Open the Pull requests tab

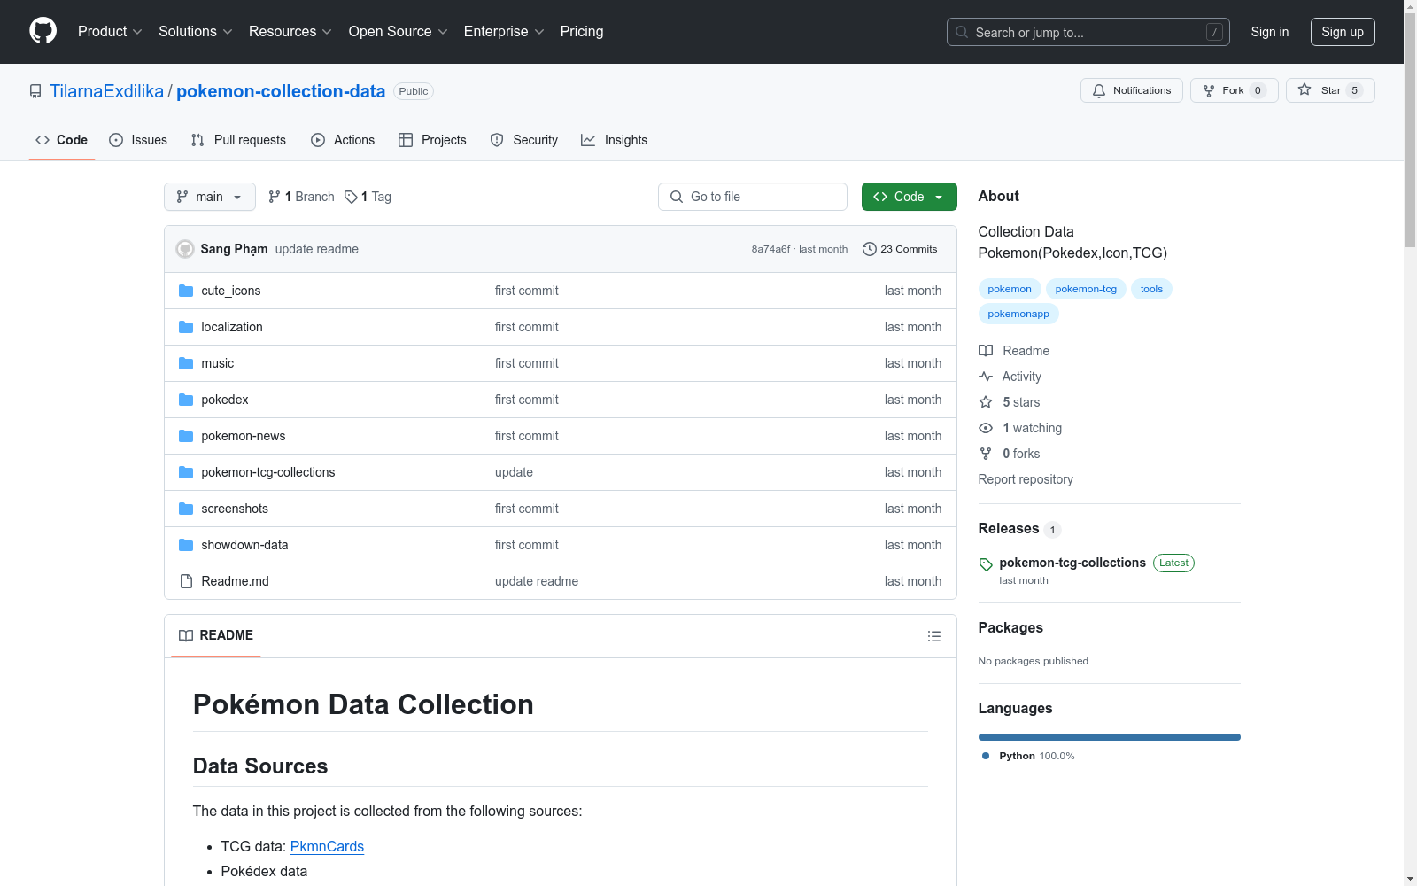click(238, 140)
